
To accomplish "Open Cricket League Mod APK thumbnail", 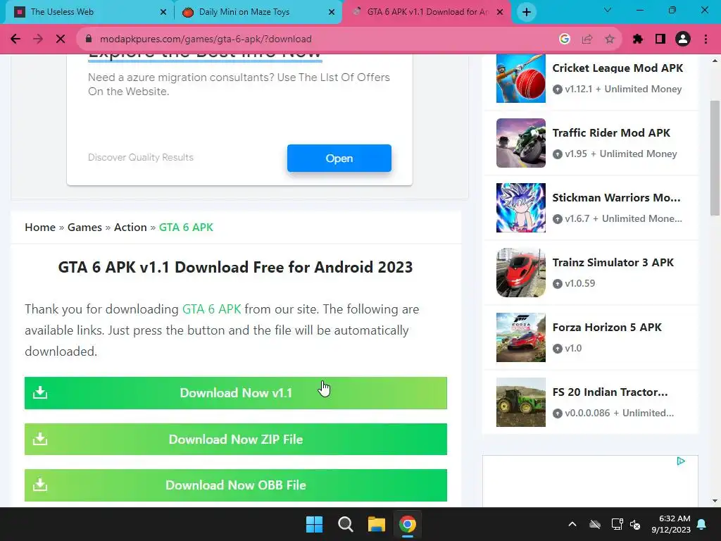I will coord(521,78).
